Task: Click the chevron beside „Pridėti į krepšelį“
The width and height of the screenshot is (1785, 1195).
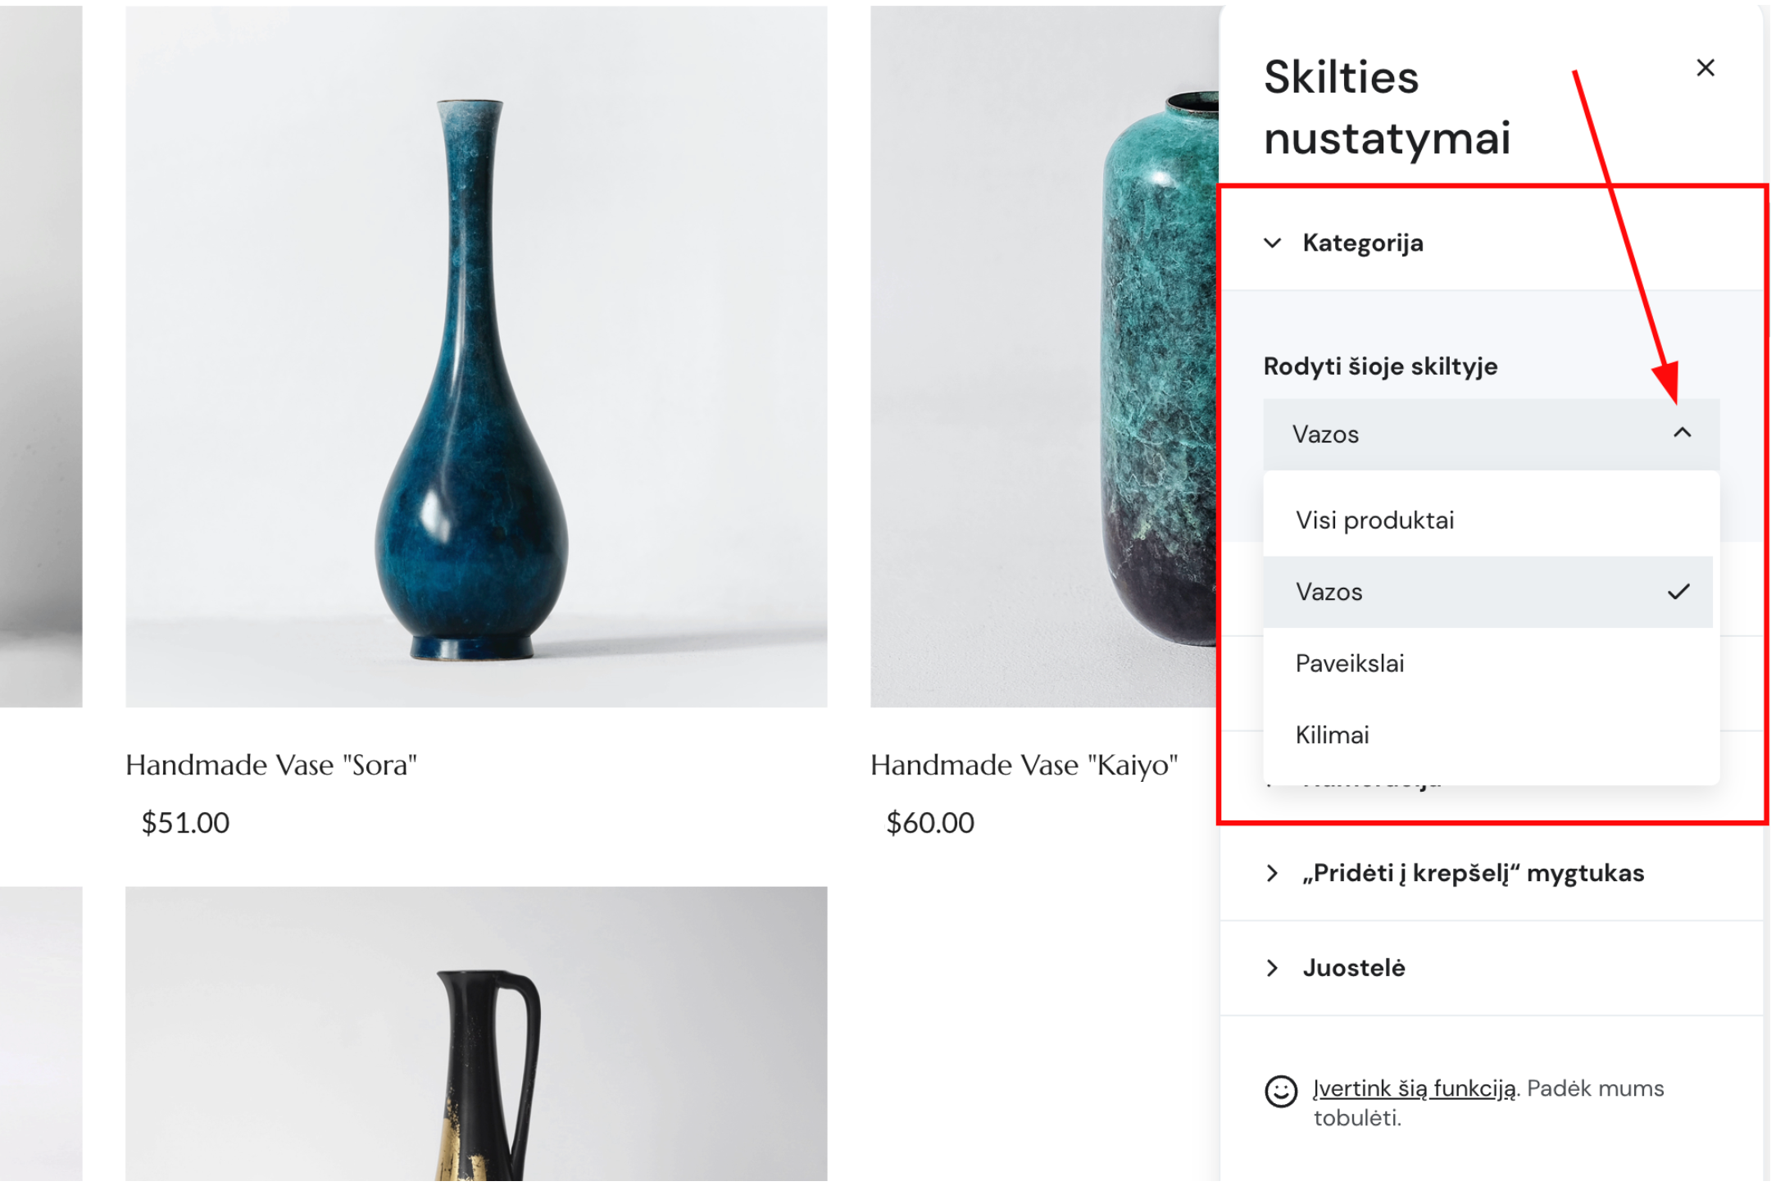Action: (x=1272, y=874)
